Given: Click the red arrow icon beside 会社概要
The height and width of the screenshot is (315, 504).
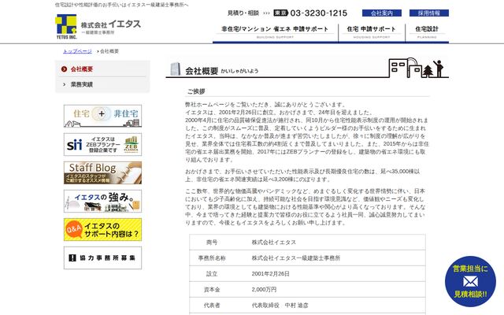Looking at the screenshot, I should click(x=64, y=69).
